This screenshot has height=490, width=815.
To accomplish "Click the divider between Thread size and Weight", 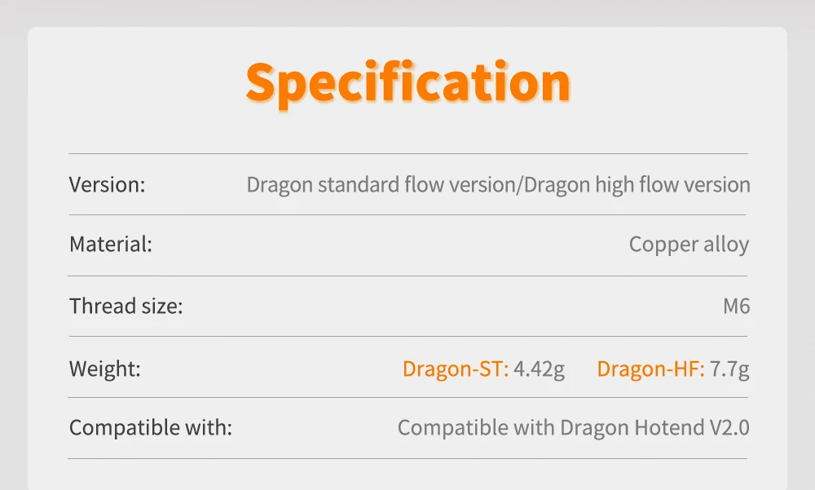I will pos(407,336).
